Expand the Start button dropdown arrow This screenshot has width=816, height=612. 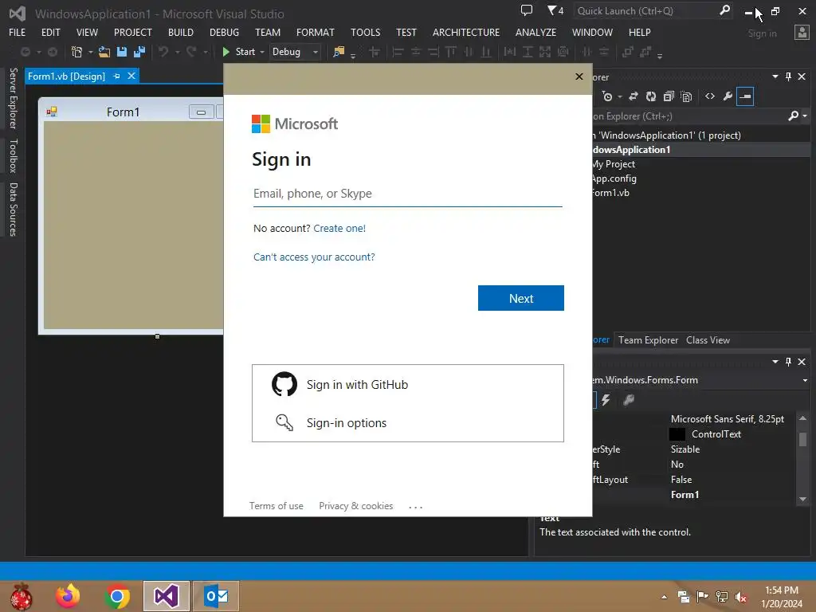[261, 52]
